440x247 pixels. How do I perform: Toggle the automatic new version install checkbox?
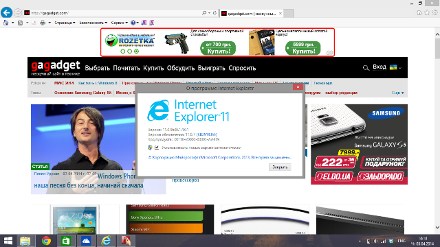[157, 148]
